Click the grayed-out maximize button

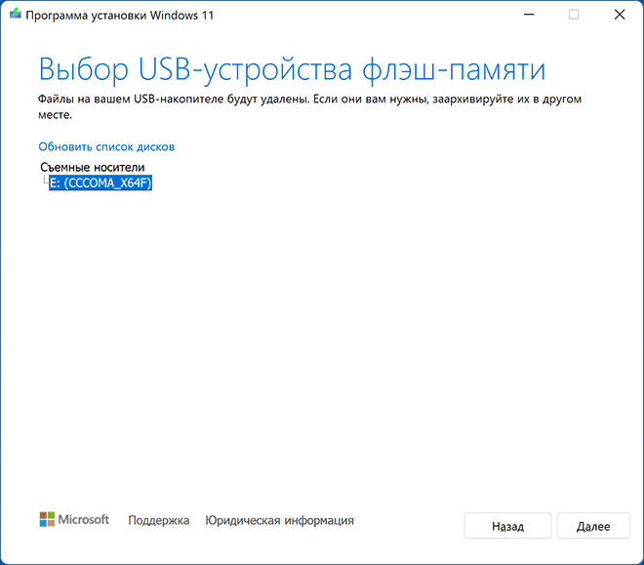click(x=574, y=15)
